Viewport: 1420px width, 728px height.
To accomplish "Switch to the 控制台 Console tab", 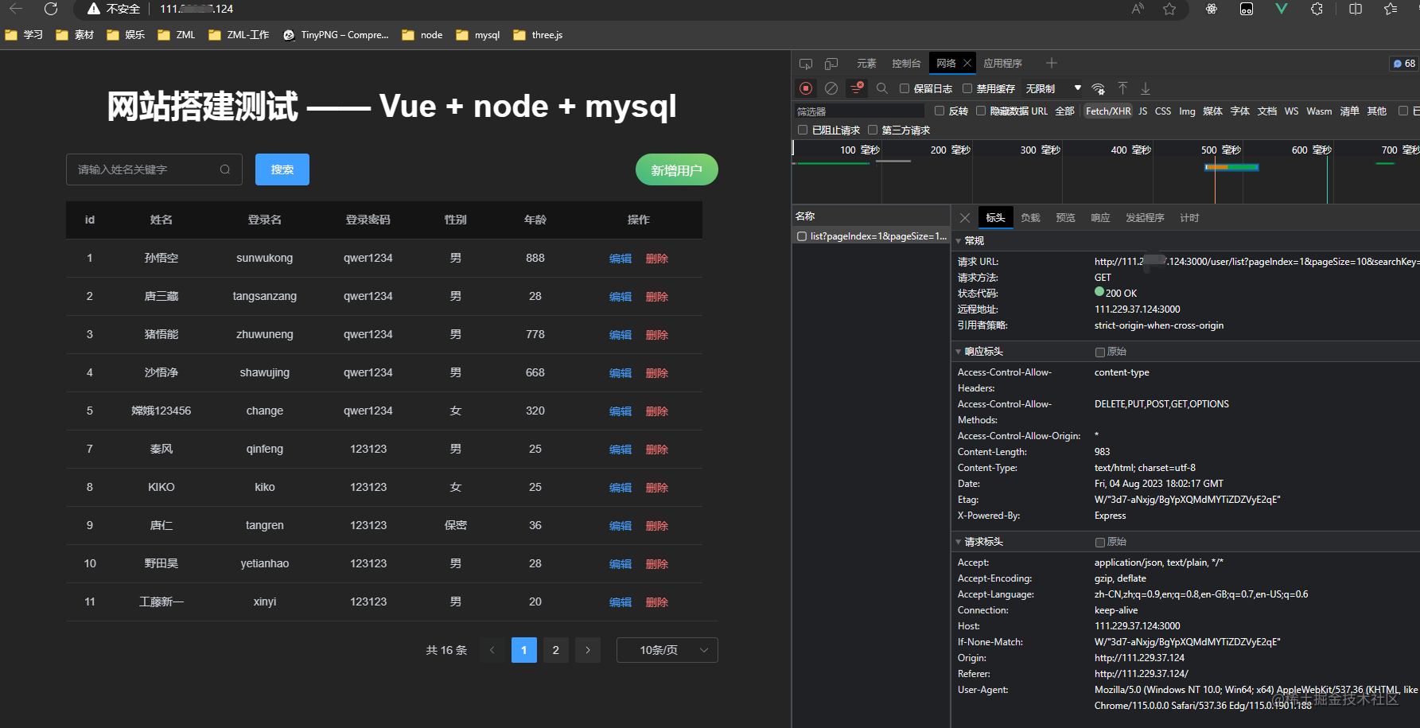I will pyautogui.click(x=906, y=64).
